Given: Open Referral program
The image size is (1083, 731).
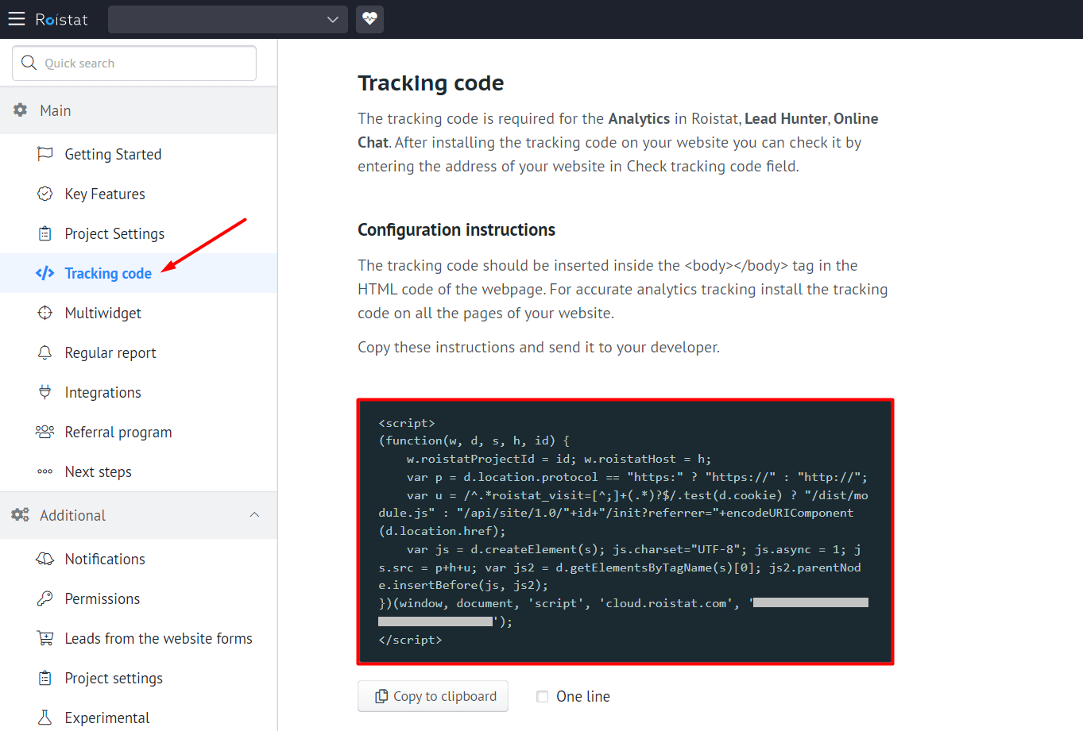Looking at the screenshot, I should [x=118, y=432].
